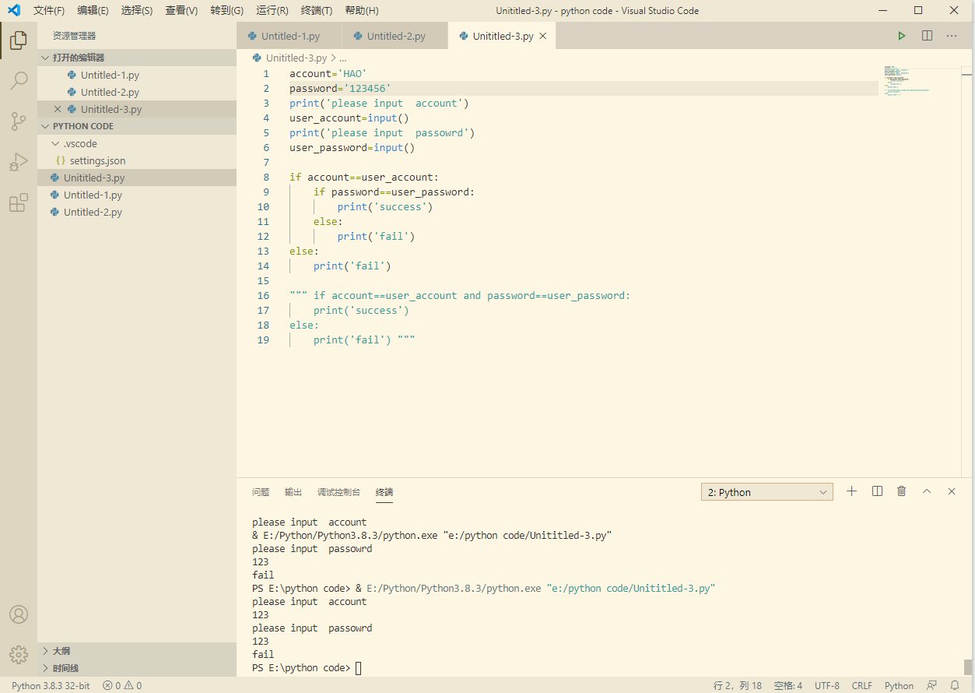This screenshot has height=693, width=975.
Task: Split the terminal panel
Action: [x=877, y=491]
